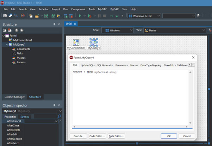Select MyQuery1 component icon on the form
Screen dimensions: 212x146
(94, 42)
